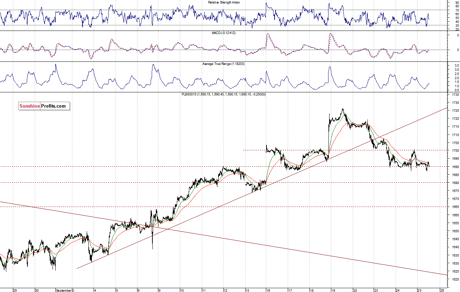Click the 1715 price axis label
Screen dimensions: 460x292
tap(455, 127)
